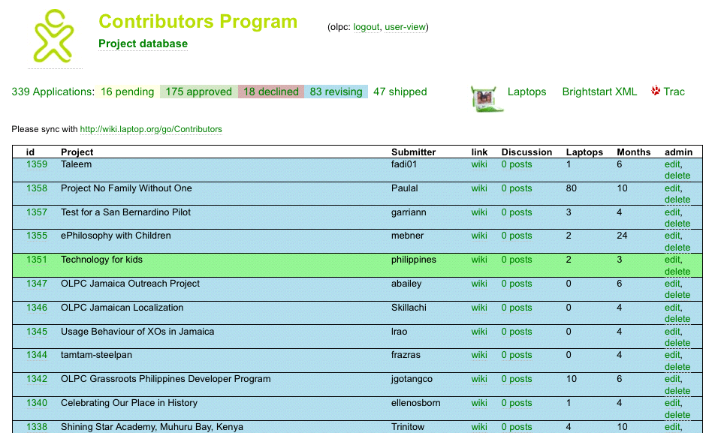Open the Project database link

(143, 44)
